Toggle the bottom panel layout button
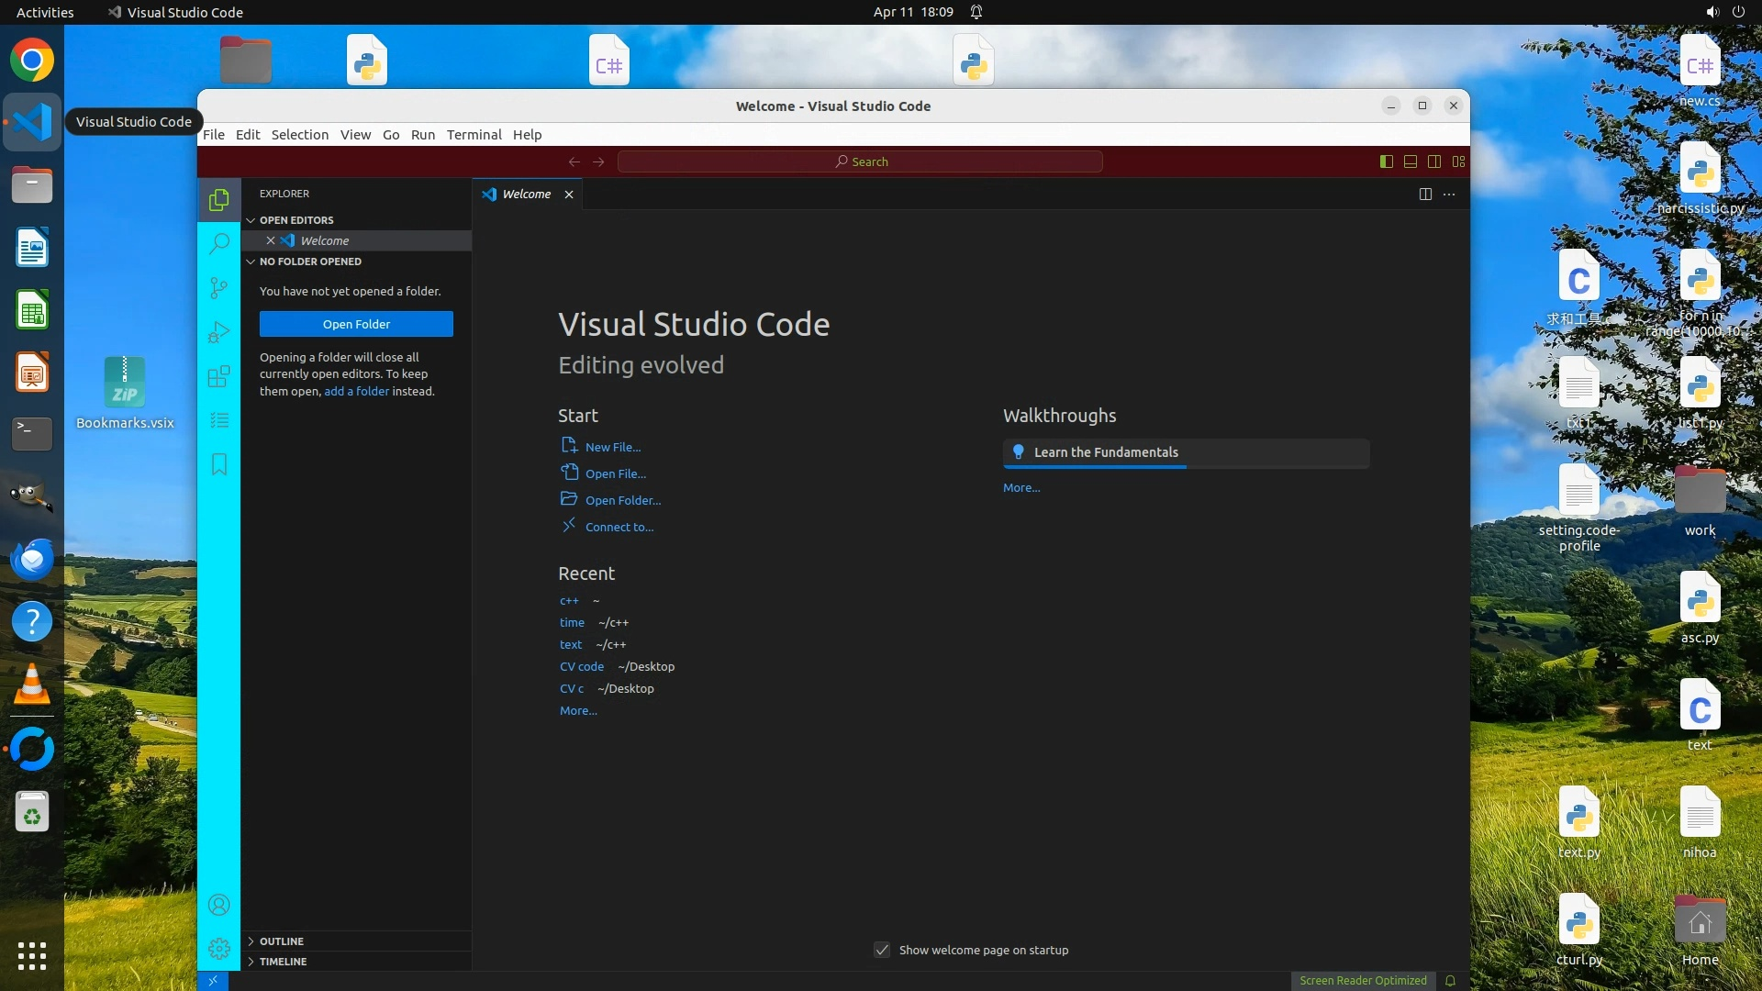 click(1411, 161)
